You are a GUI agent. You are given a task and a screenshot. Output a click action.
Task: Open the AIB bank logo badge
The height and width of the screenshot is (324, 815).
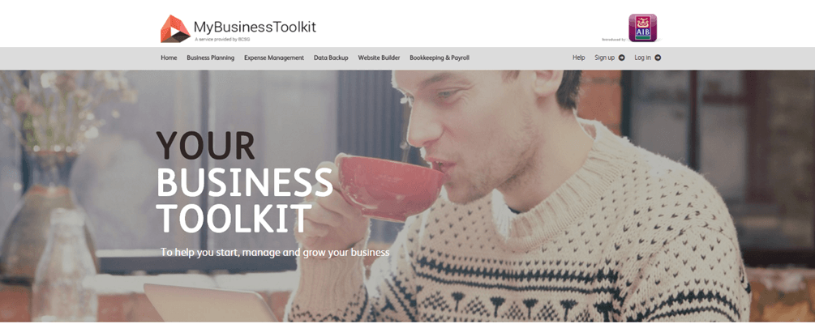point(642,28)
